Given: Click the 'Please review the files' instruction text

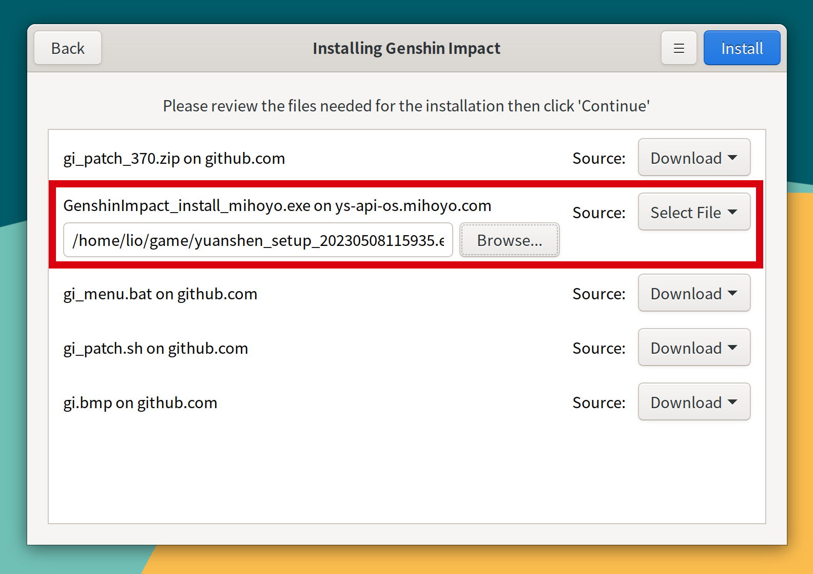Looking at the screenshot, I should pos(407,106).
